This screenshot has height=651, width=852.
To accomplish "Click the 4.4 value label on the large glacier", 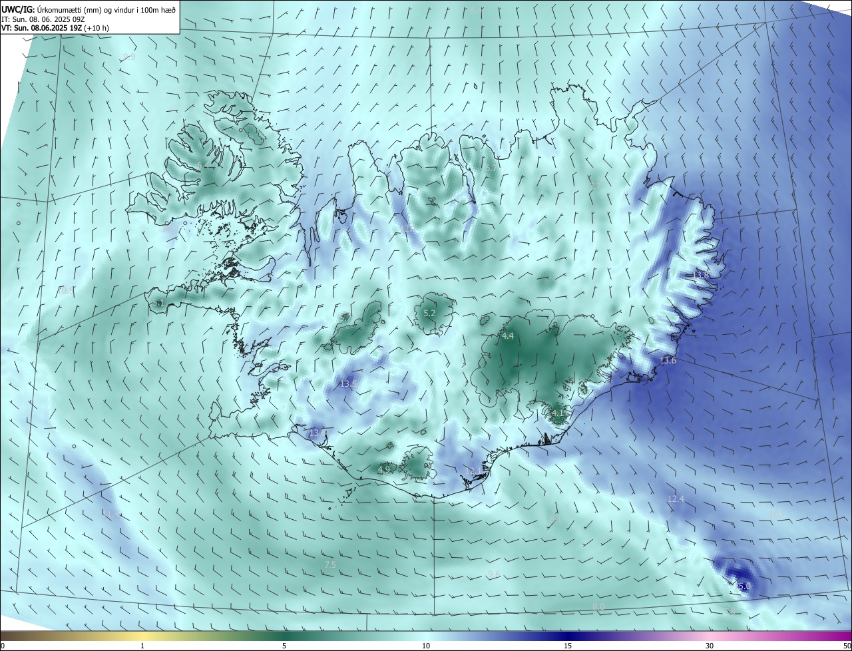I will [508, 336].
